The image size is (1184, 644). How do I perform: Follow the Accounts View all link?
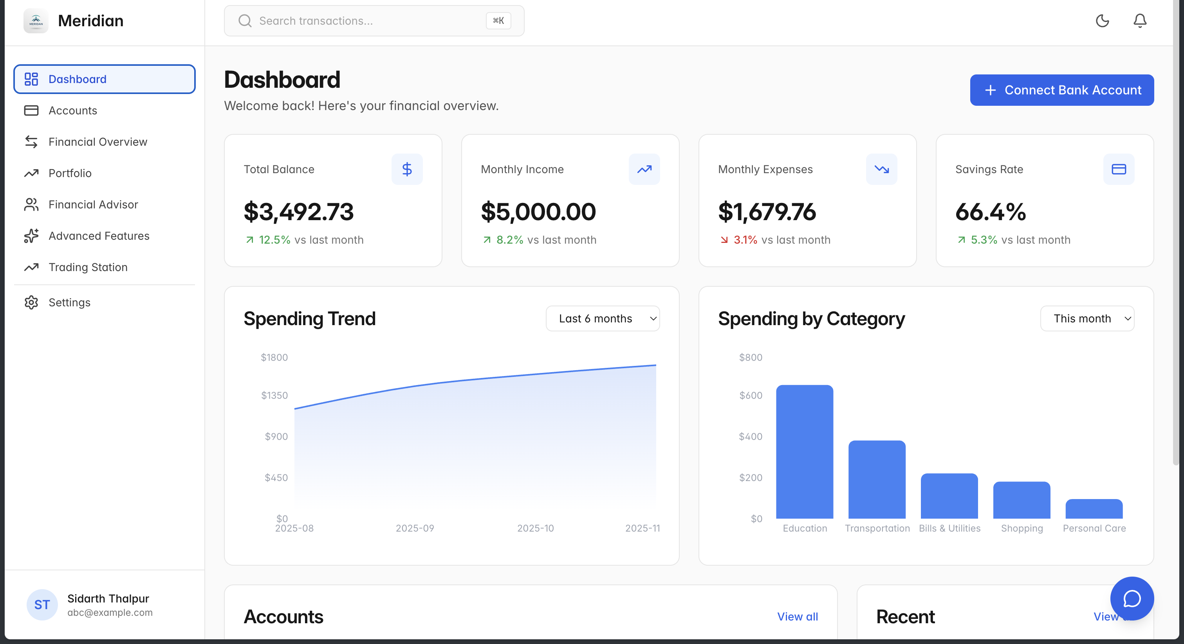click(x=797, y=617)
